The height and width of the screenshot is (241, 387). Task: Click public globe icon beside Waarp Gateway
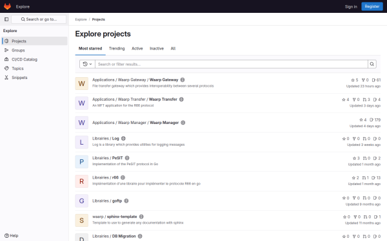pos(183,80)
